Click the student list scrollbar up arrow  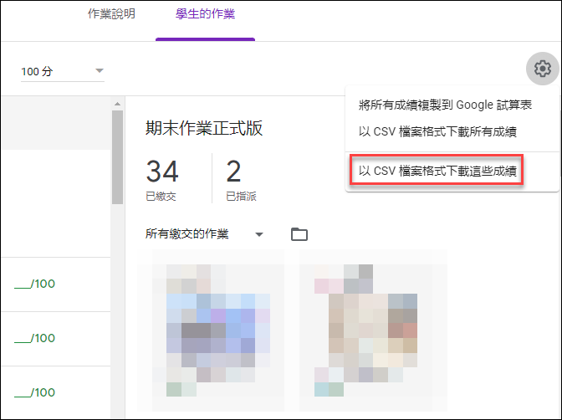pos(117,104)
